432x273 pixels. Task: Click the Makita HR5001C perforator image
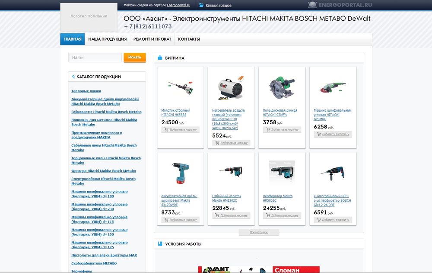tap(282, 172)
